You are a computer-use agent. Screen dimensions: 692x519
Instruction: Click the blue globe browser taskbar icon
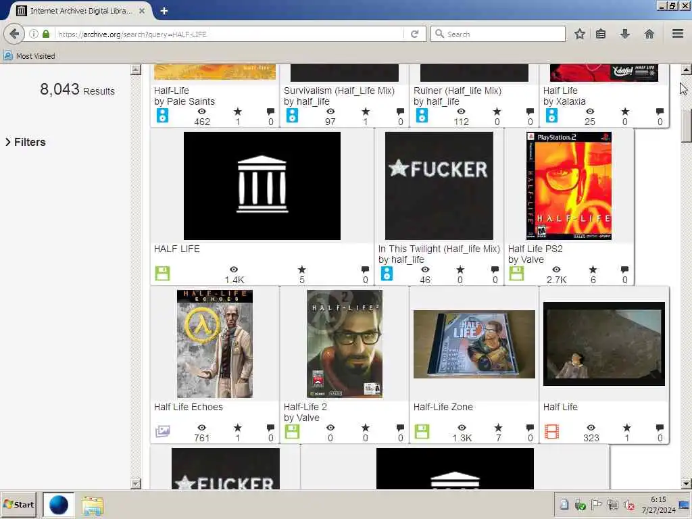coord(58,505)
